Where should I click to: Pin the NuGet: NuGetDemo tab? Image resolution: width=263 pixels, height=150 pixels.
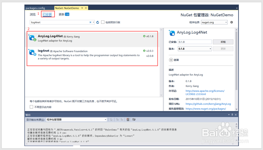click(x=82, y=8)
